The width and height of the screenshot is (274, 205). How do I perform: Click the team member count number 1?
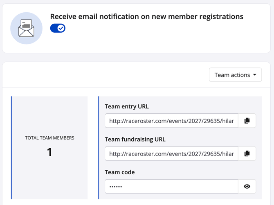click(49, 152)
